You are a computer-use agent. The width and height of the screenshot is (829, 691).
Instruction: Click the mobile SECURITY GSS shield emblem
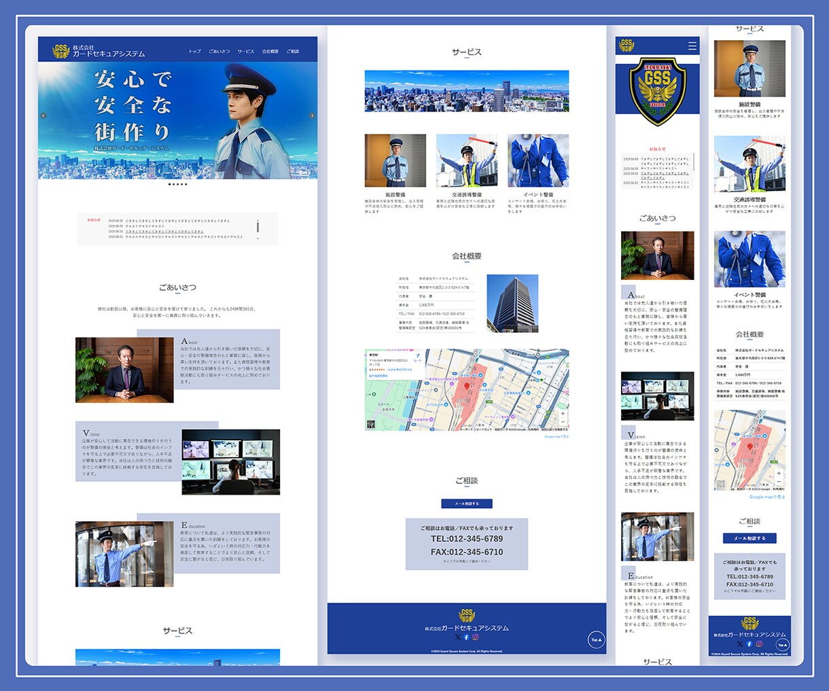[x=658, y=92]
